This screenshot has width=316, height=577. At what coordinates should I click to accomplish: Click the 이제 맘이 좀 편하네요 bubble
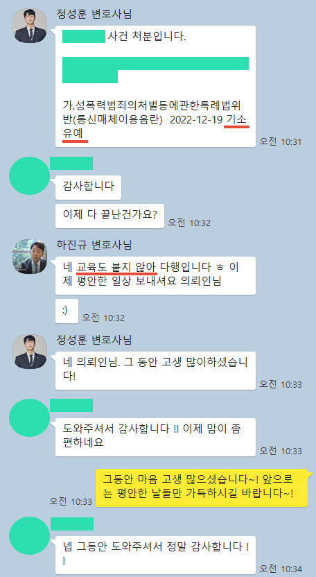tap(156, 437)
